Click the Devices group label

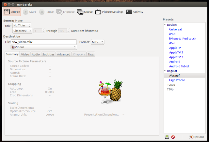coord(172,25)
